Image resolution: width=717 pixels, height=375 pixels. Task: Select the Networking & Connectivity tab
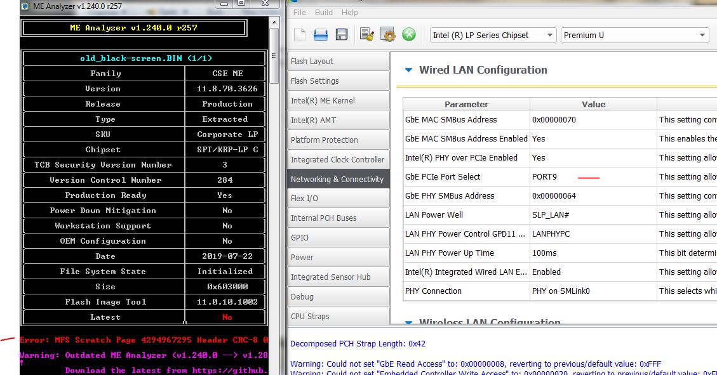click(x=338, y=179)
